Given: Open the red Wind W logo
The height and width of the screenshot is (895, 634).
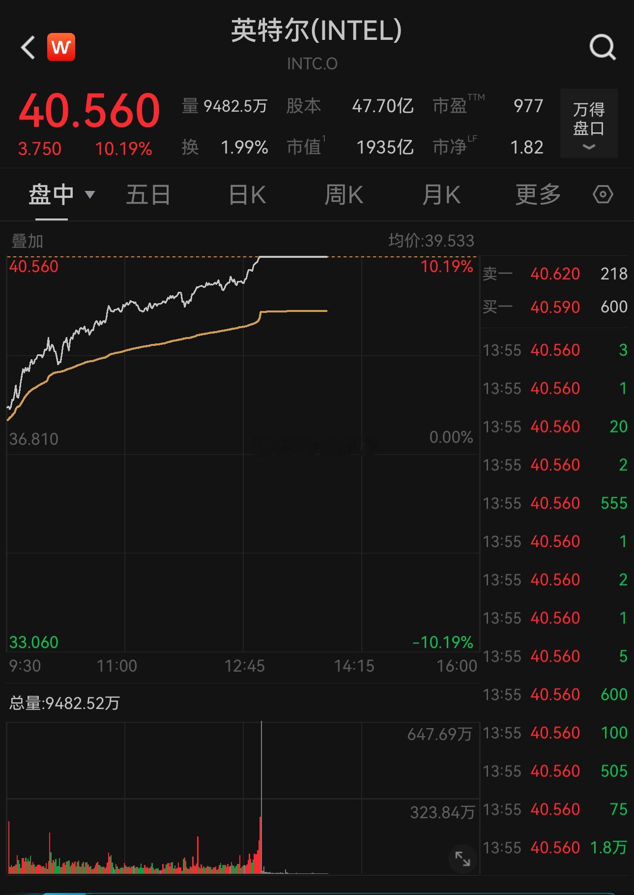Looking at the screenshot, I should (61, 47).
